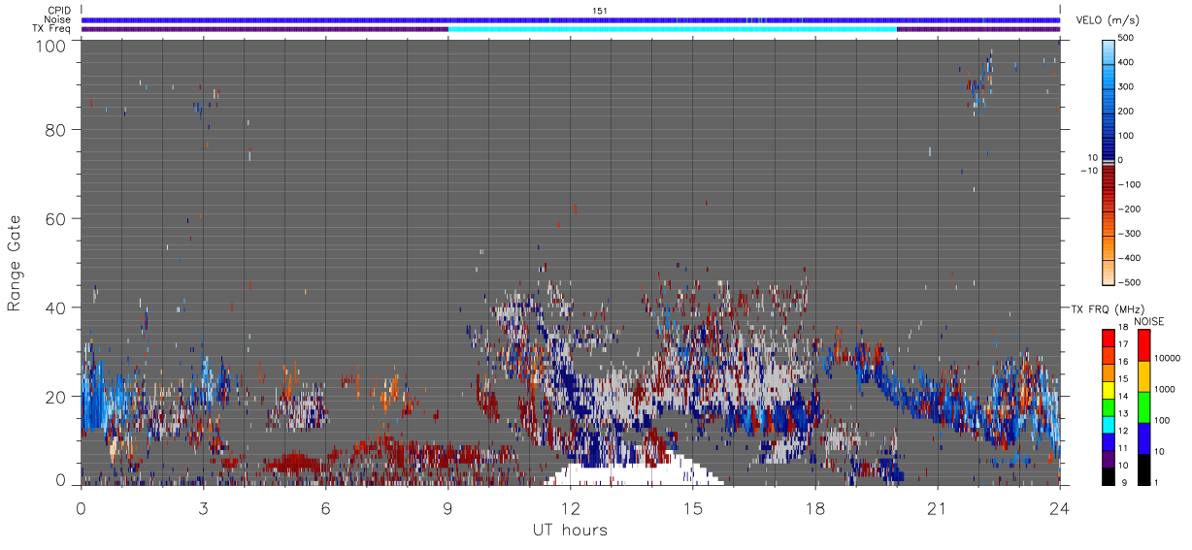Image resolution: width=1192 pixels, height=550 pixels.
Task: Click the y-axis tick label '20'
Action: coord(56,397)
